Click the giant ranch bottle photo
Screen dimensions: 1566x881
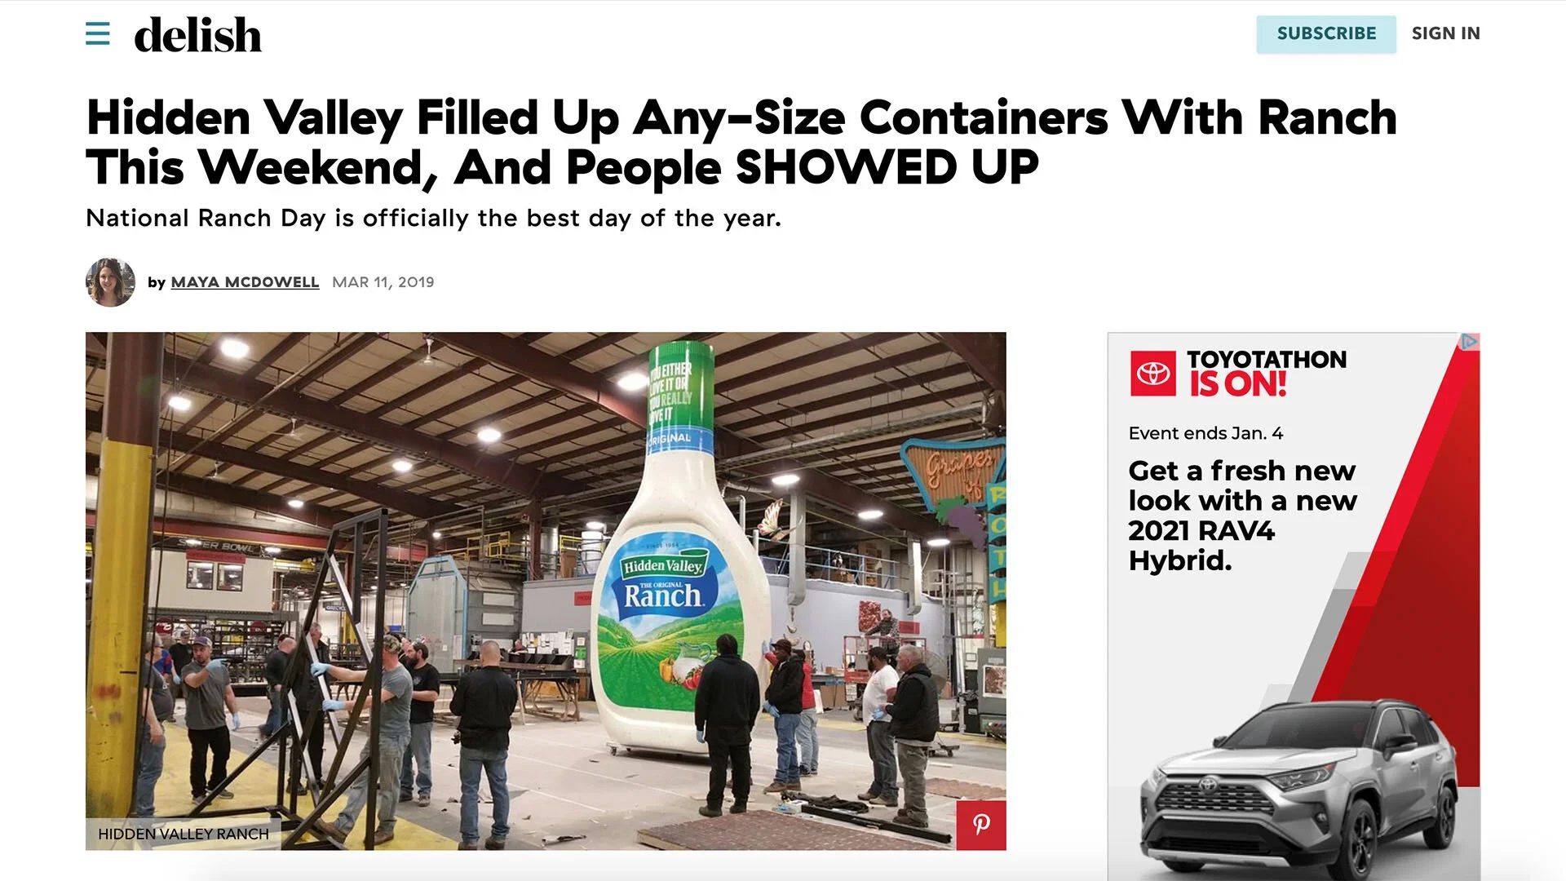546,591
